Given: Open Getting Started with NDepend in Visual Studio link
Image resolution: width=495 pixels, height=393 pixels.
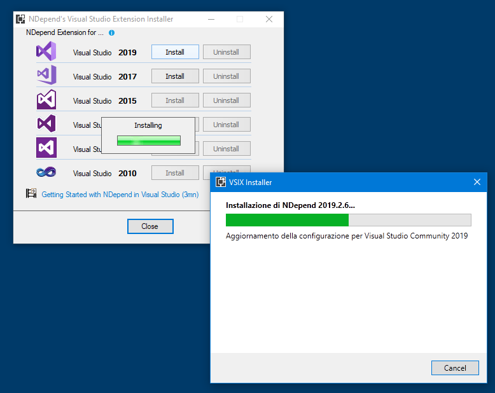Looking at the screenshot, I should pyautogui.click(x=120, y=195).
